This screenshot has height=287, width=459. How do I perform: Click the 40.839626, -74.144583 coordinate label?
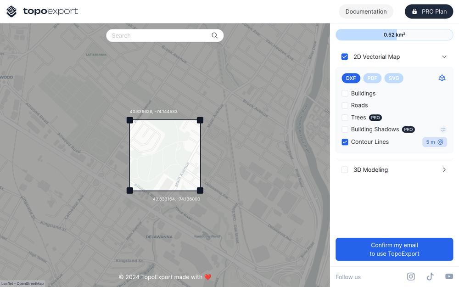point(154,112)
